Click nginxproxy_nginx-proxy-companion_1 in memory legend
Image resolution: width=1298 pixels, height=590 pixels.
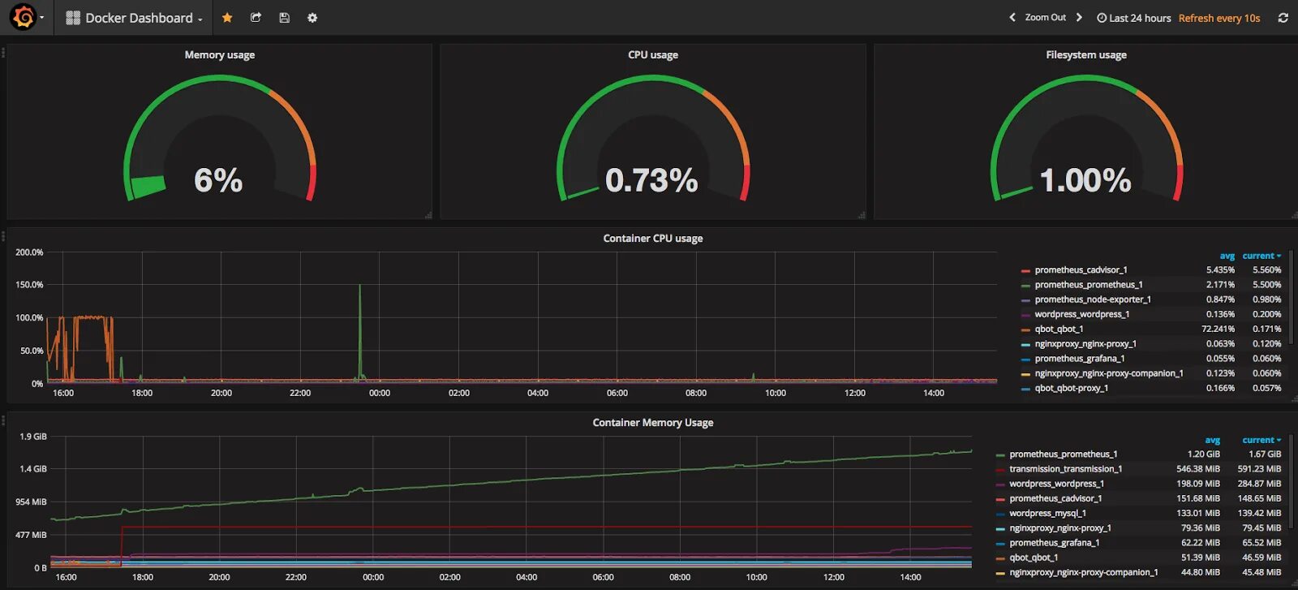tap(1084, 572)
